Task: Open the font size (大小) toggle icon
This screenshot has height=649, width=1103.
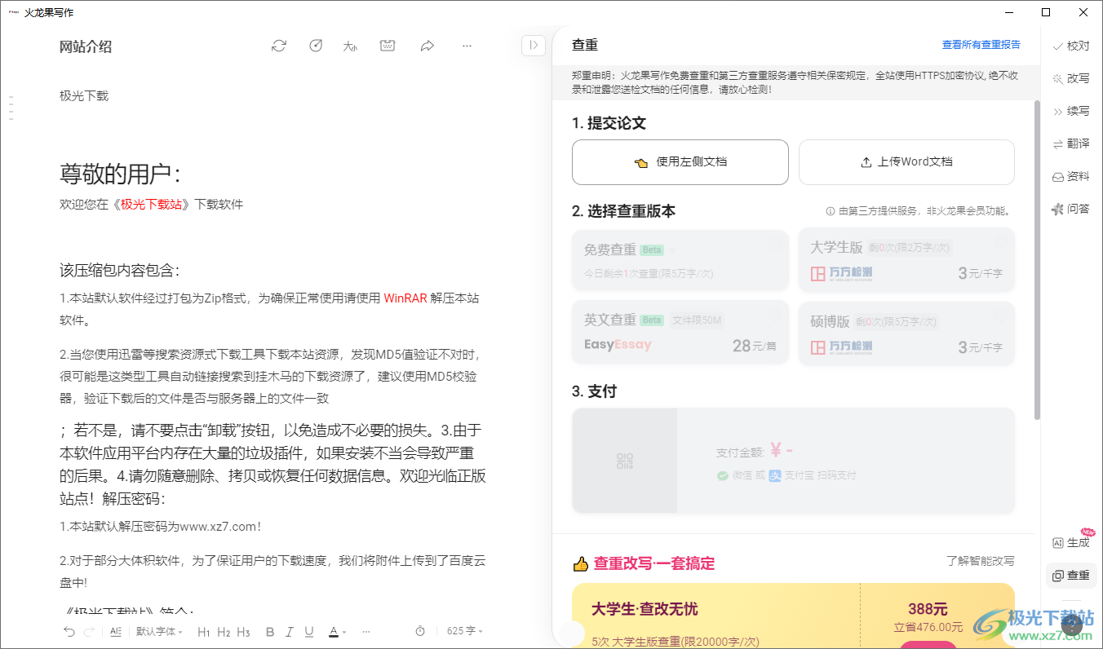Action: click(x=351, y=46)
